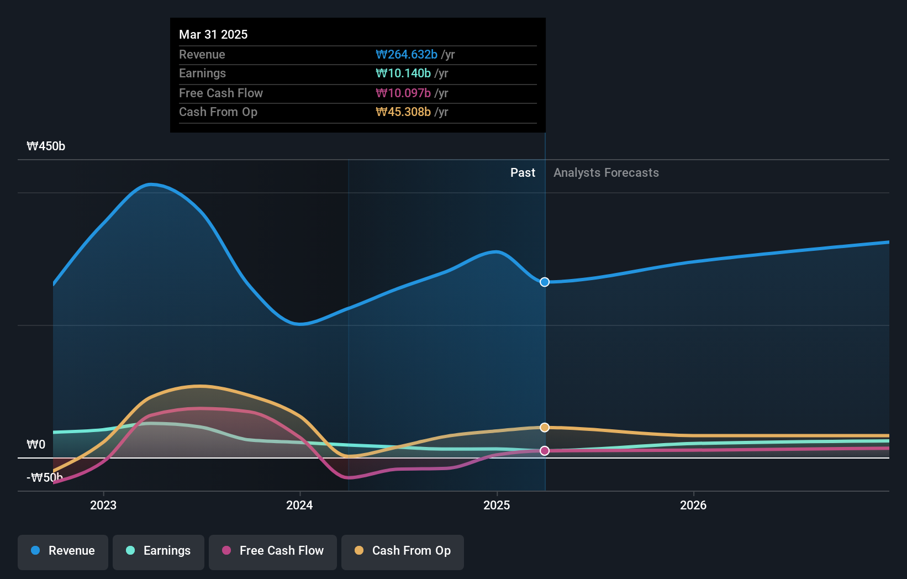Click the blue Revenue dot in the legend

click(35, 551)
